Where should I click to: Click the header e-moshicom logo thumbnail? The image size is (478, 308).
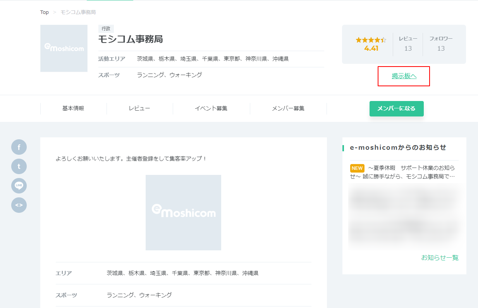coord(64,48)
